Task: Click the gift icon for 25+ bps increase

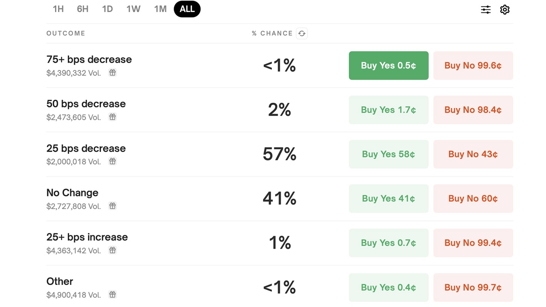Action: point(112,250)
